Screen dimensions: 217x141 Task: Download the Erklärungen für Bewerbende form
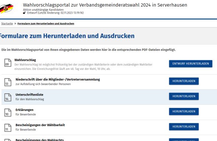click(184, 112)
